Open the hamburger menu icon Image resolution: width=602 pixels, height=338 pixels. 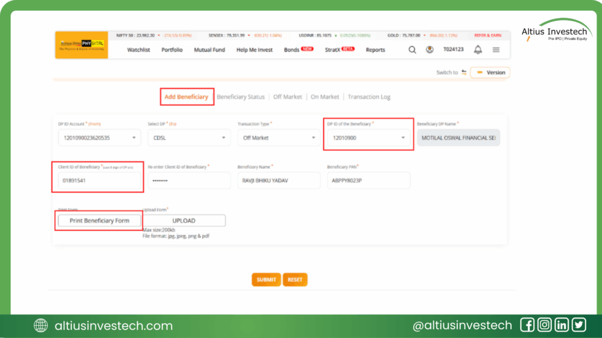pos(496,50)
